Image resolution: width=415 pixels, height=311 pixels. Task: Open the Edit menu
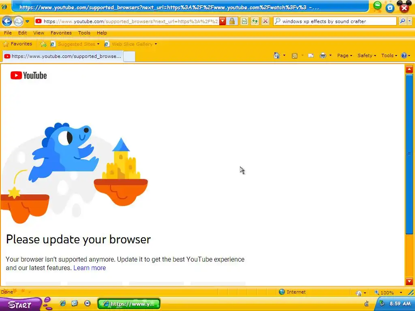click(x=23, y=33)
